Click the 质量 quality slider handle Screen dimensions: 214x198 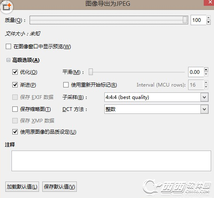pos(185,20)
